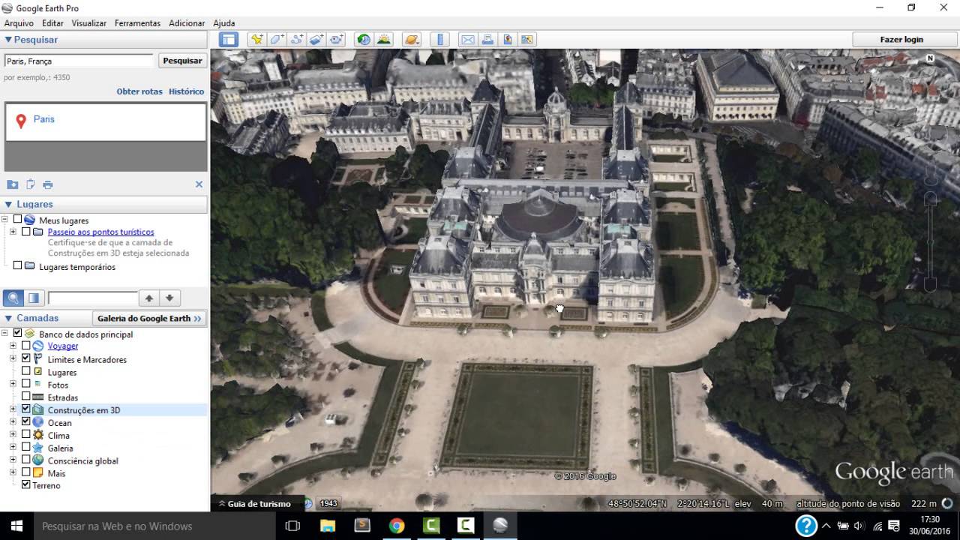Toggle the sidebar visibility toolbar icon
The image size is (960, 540).
(228, 40)
